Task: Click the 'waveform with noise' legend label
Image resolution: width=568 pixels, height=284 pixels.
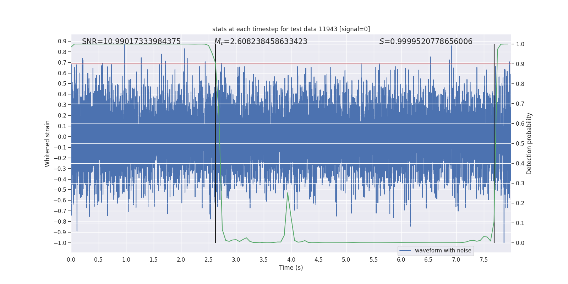Action: [443, 251]
